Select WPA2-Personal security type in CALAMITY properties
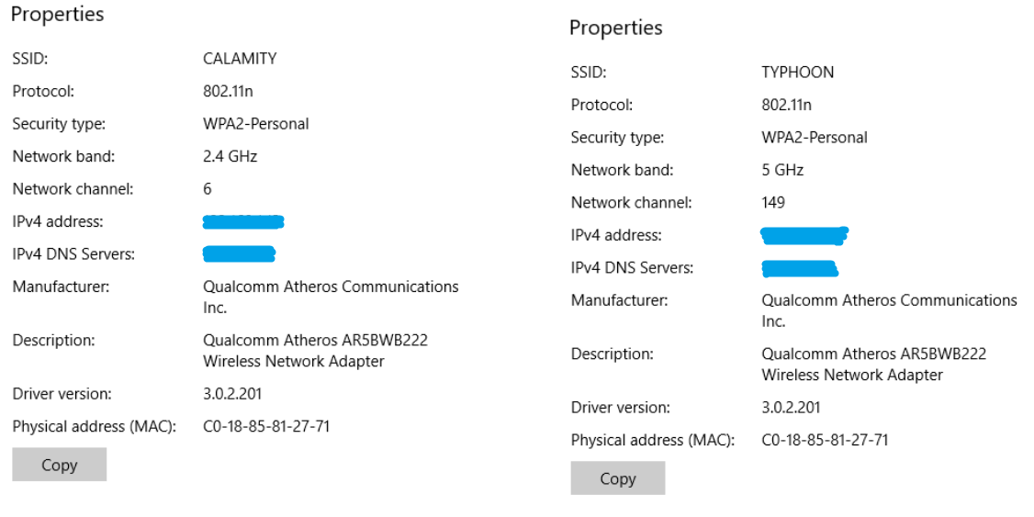Viewport: 1034px width, 517px height. [255, 124]
